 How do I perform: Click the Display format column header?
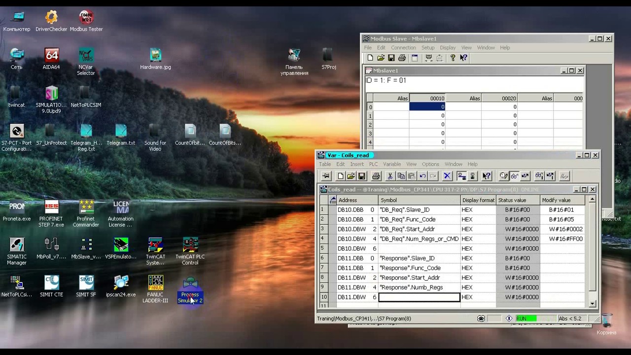pos(478,200)
